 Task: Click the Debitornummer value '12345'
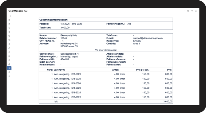tap(64, 38)
